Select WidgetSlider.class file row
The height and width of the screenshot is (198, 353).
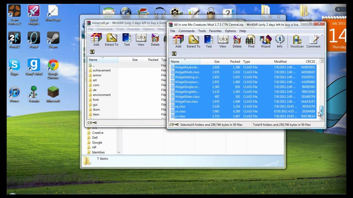click(x=243, y=97)
